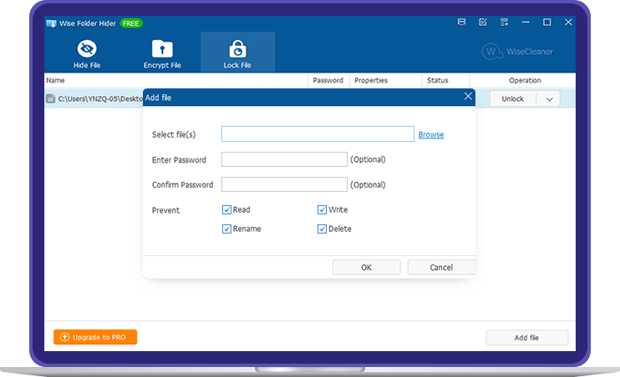Click Upgrade to PRO button

(x=95, y=337)
